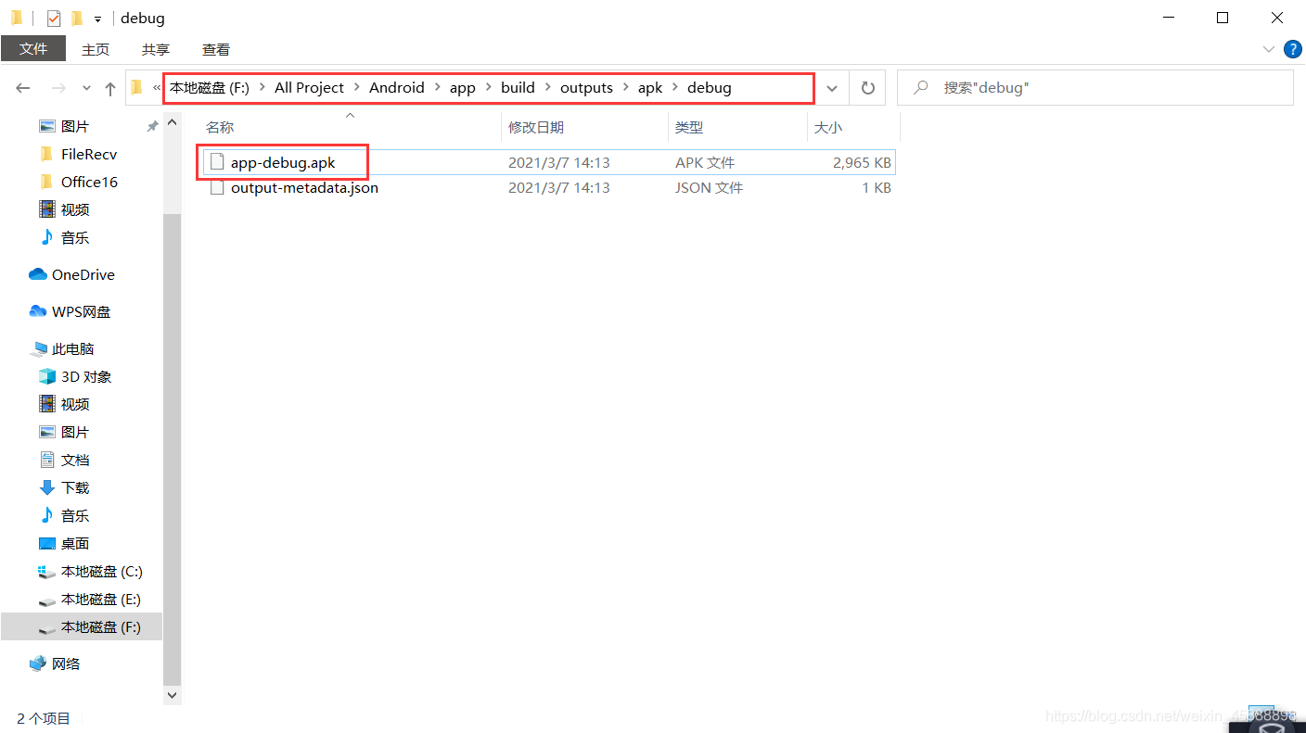Click the properties checkmark icon in title bar
This screenshot has width=1306, height=733.
coord(54,18)
